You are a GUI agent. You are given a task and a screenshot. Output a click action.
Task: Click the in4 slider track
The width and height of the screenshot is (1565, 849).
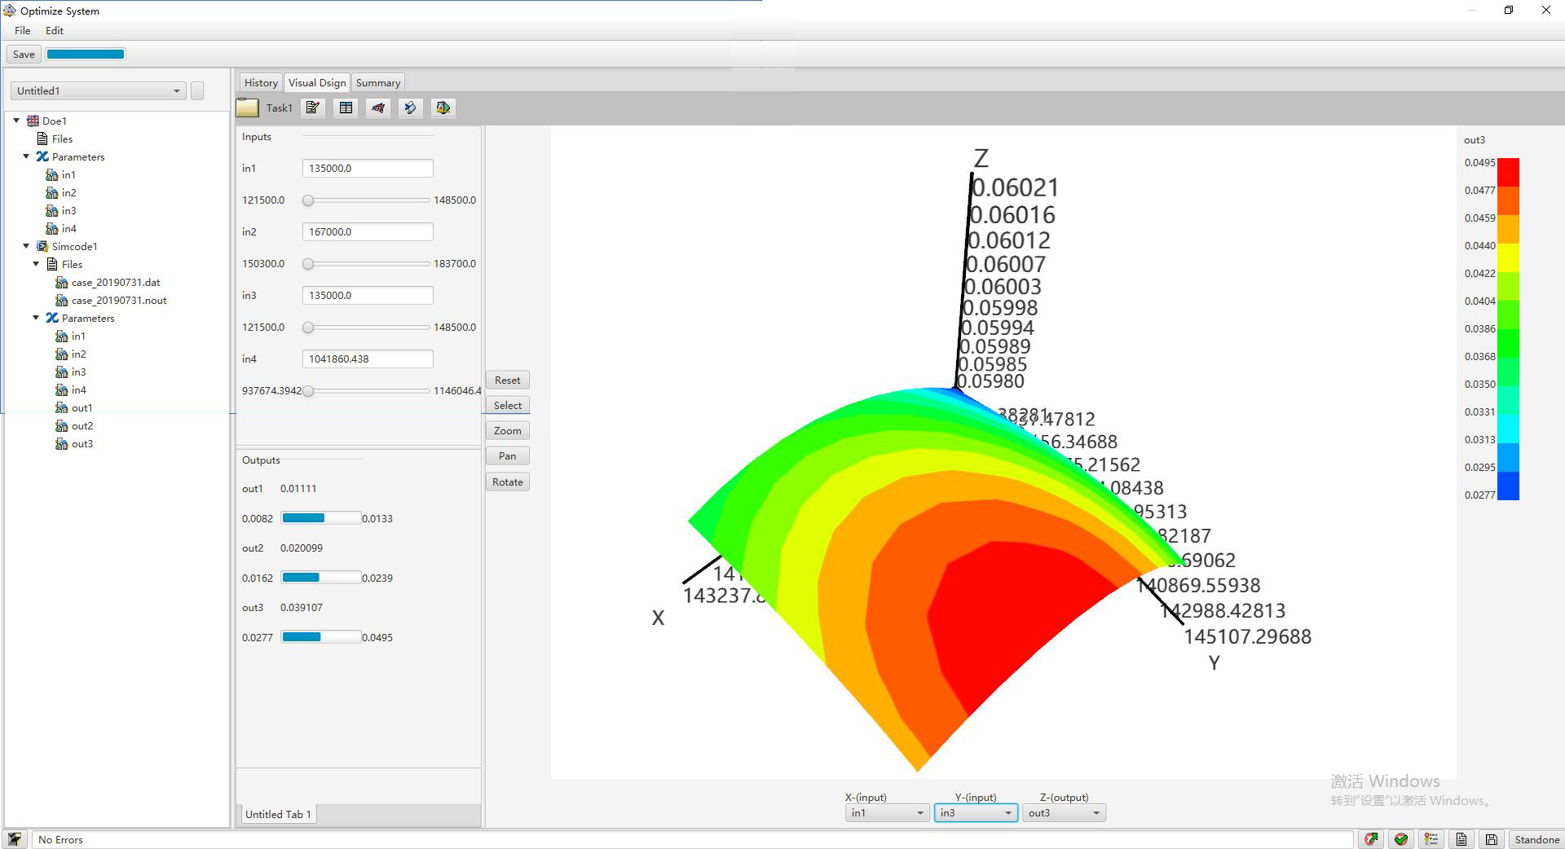(x=366, y=390)
